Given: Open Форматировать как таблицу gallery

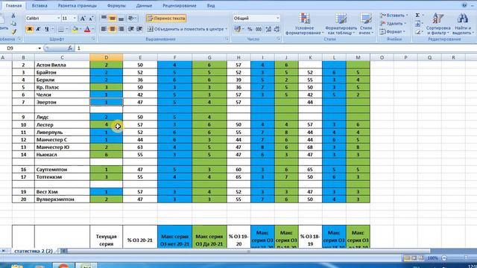Looking at the screenshot, I should coord(341,24).
